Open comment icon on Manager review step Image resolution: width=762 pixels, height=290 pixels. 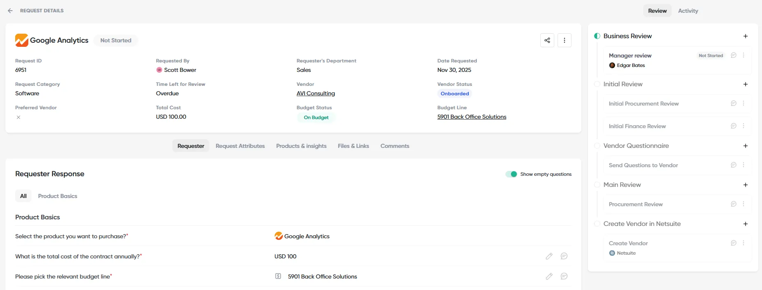(734, 55)
